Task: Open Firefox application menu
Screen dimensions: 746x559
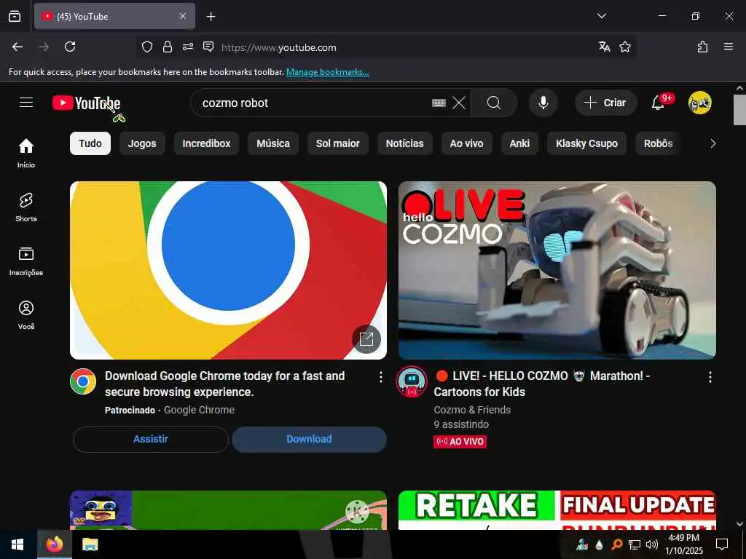Action: coord(729,47)
